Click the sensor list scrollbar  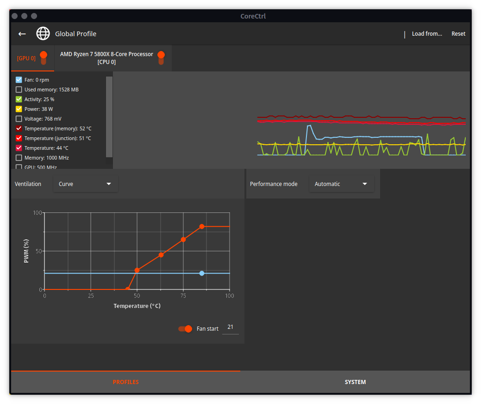[x=109, y=117]
